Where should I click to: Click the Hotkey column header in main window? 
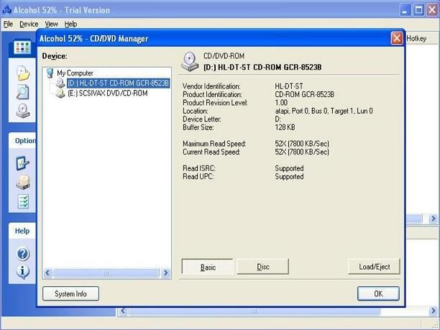pos(416,38)
